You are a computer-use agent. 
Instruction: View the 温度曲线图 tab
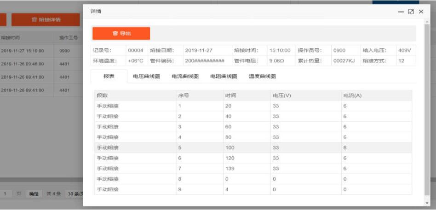pos(262,76)
